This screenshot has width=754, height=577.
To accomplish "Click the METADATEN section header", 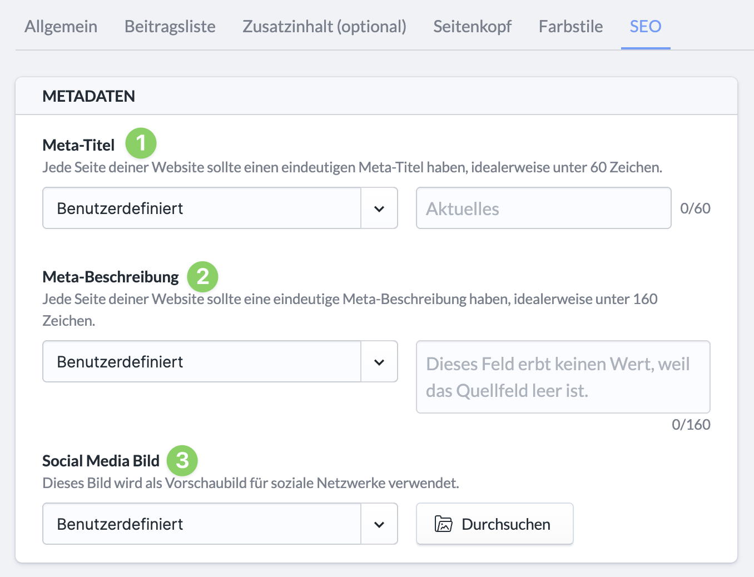I will (88, 96).
